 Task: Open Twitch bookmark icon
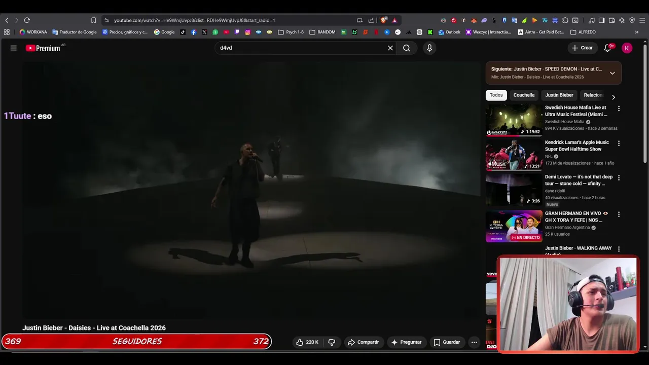pyautogui.click(x=237, y=32)
